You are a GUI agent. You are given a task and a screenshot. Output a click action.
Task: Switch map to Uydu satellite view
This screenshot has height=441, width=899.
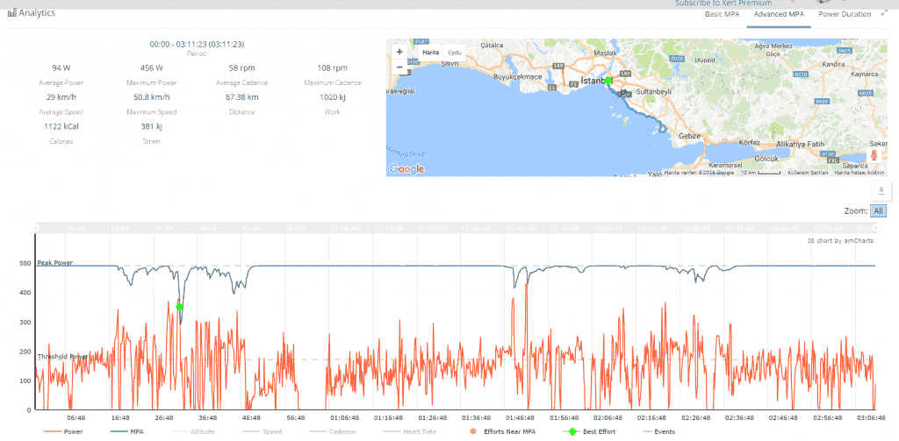pyautogui.click(x=455, y=53)
